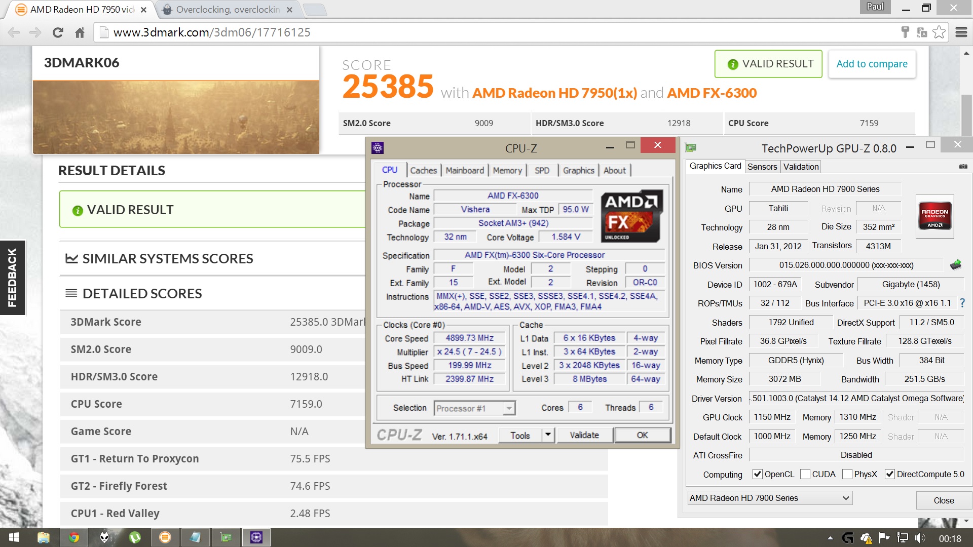Click Tools button in CPU-Z
973x547 pixels.
click(520, 435)
